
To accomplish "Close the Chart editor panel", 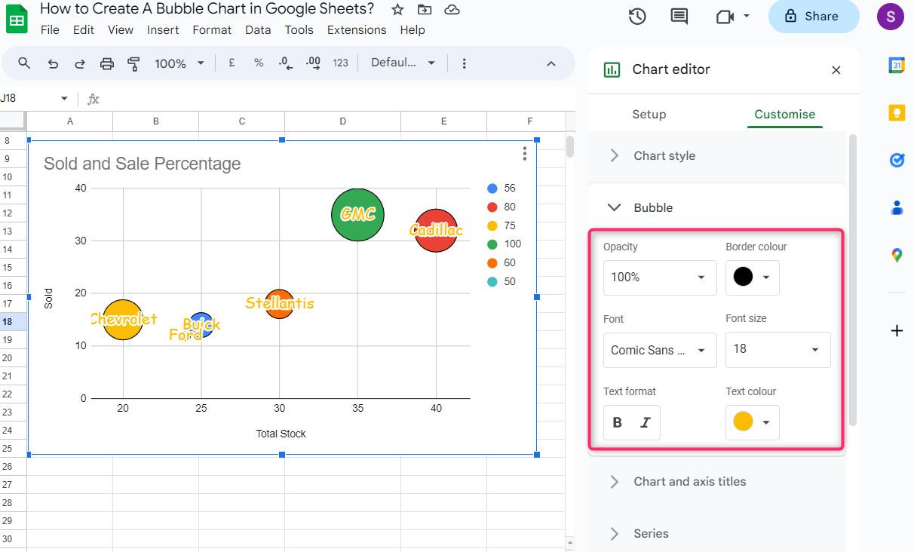I will (x=836, y=70).
